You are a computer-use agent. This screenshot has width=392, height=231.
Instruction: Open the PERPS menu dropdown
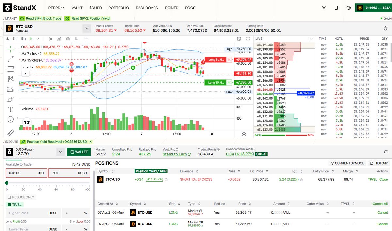click(x=56, y=8)
